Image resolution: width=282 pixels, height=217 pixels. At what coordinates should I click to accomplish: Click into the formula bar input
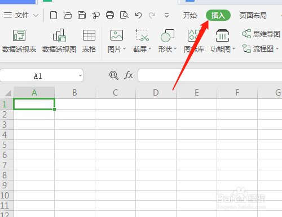pos(210,75)
